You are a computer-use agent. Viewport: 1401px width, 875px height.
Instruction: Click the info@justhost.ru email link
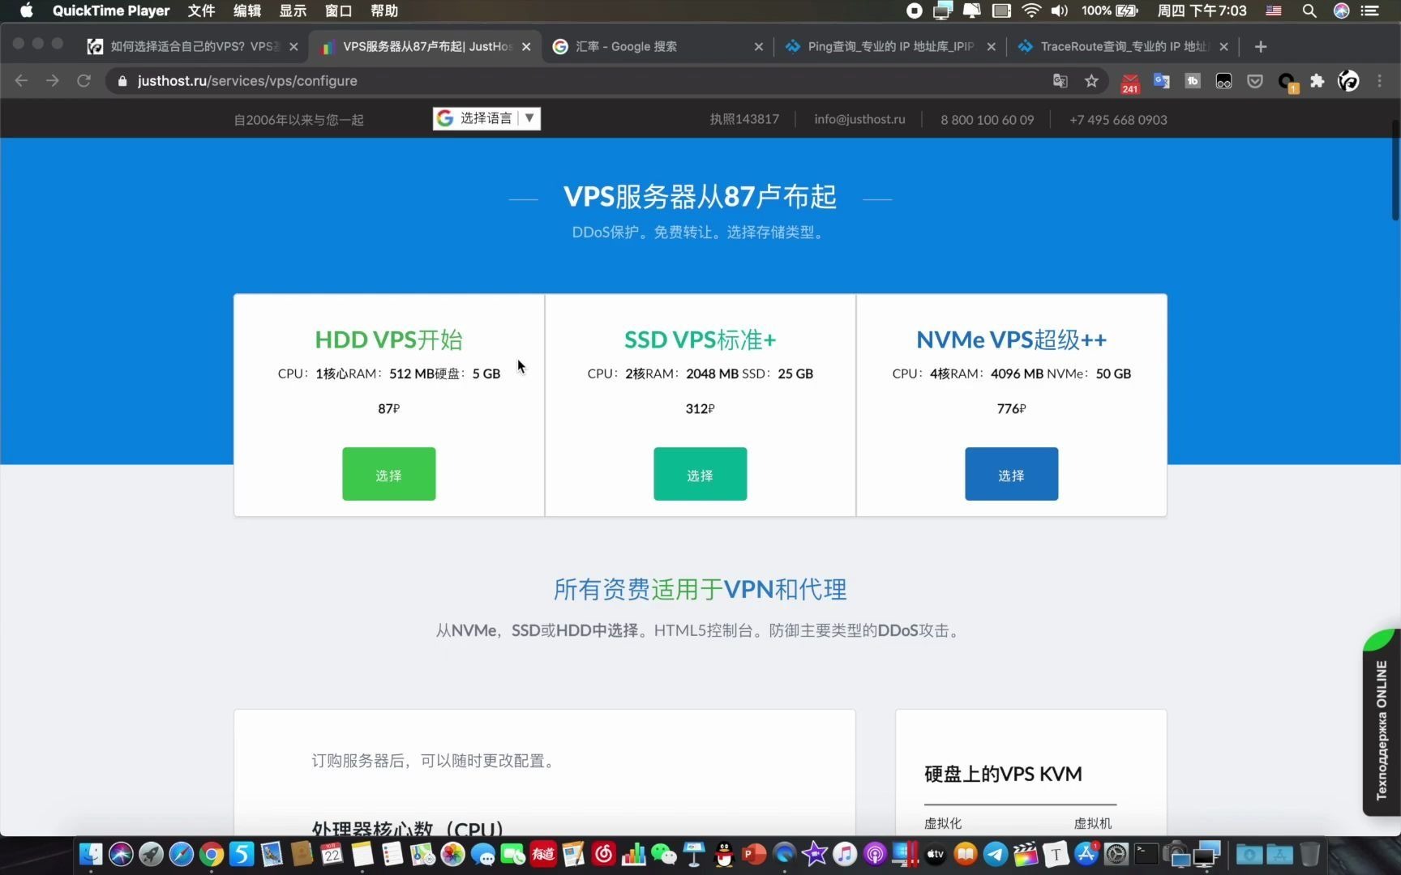pos(859,119)
